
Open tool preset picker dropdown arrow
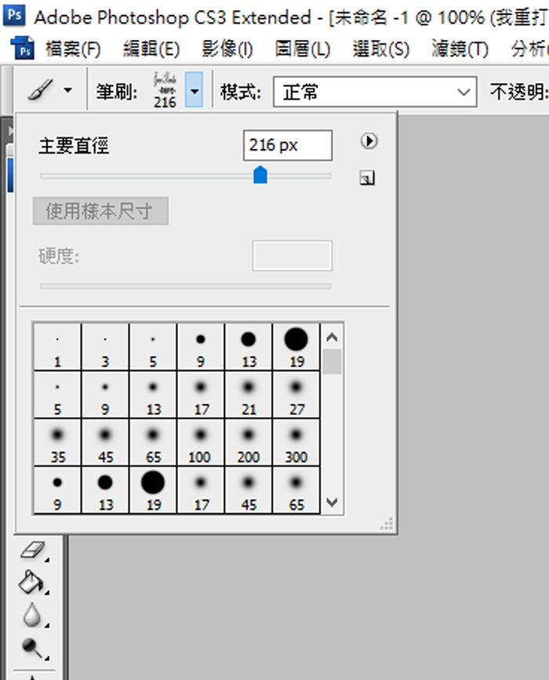click(x=68, y=90)
